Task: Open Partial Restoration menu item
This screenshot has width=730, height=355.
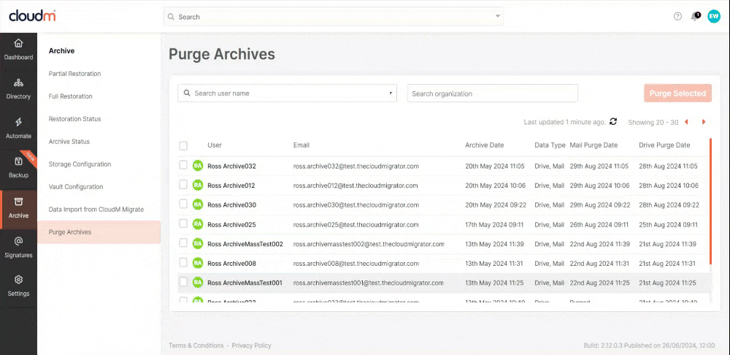Action: pos(74,74)
